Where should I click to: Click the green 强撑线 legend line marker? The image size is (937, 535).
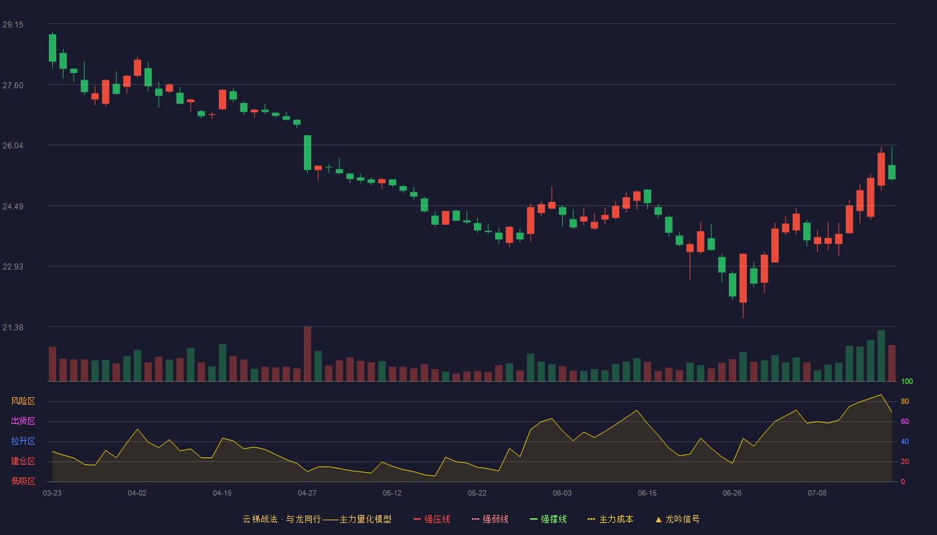point(533,519)
